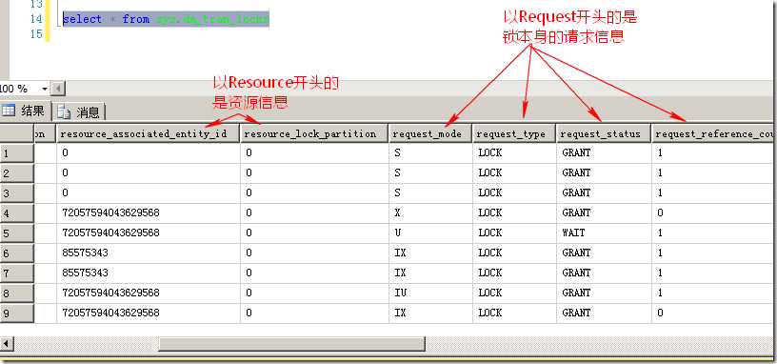Select row header 8
The height and width of the screenshot is (364, 777).
click(x=17, y=293)
